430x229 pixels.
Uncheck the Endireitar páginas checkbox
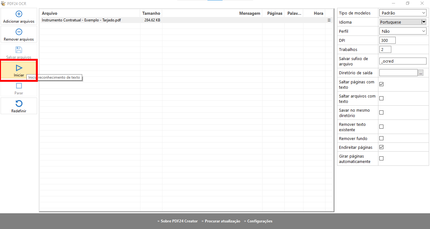[381, 147]
